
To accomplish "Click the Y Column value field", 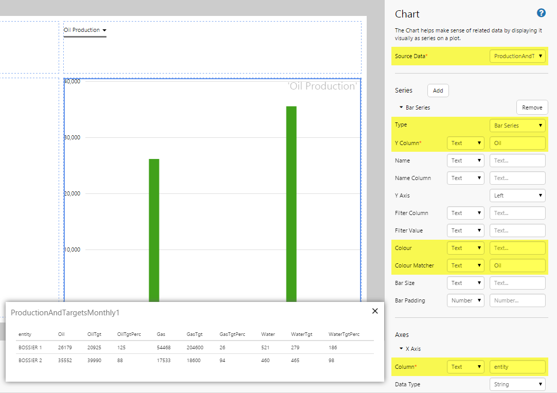I will (x=517, y=143).
